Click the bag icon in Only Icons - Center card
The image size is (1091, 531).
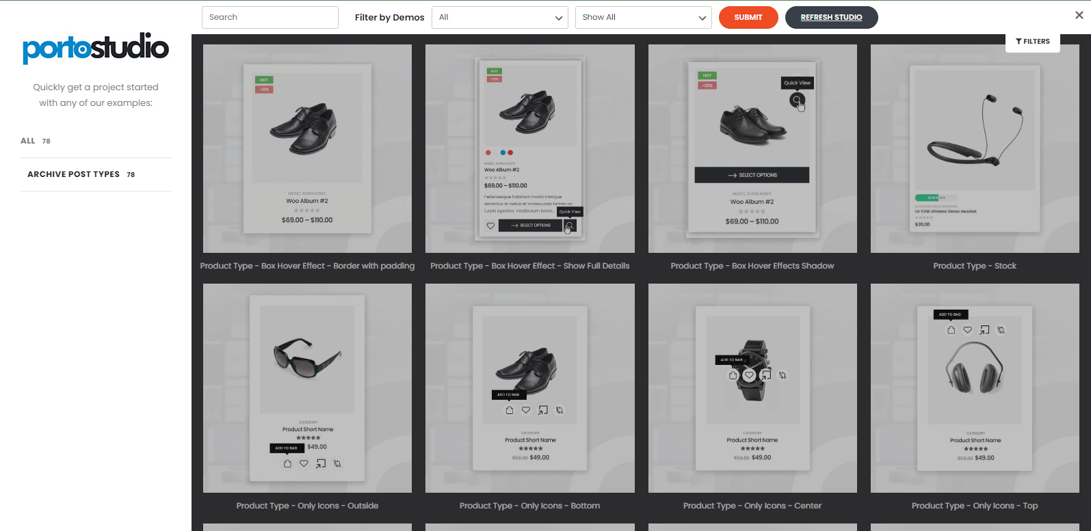733,375
